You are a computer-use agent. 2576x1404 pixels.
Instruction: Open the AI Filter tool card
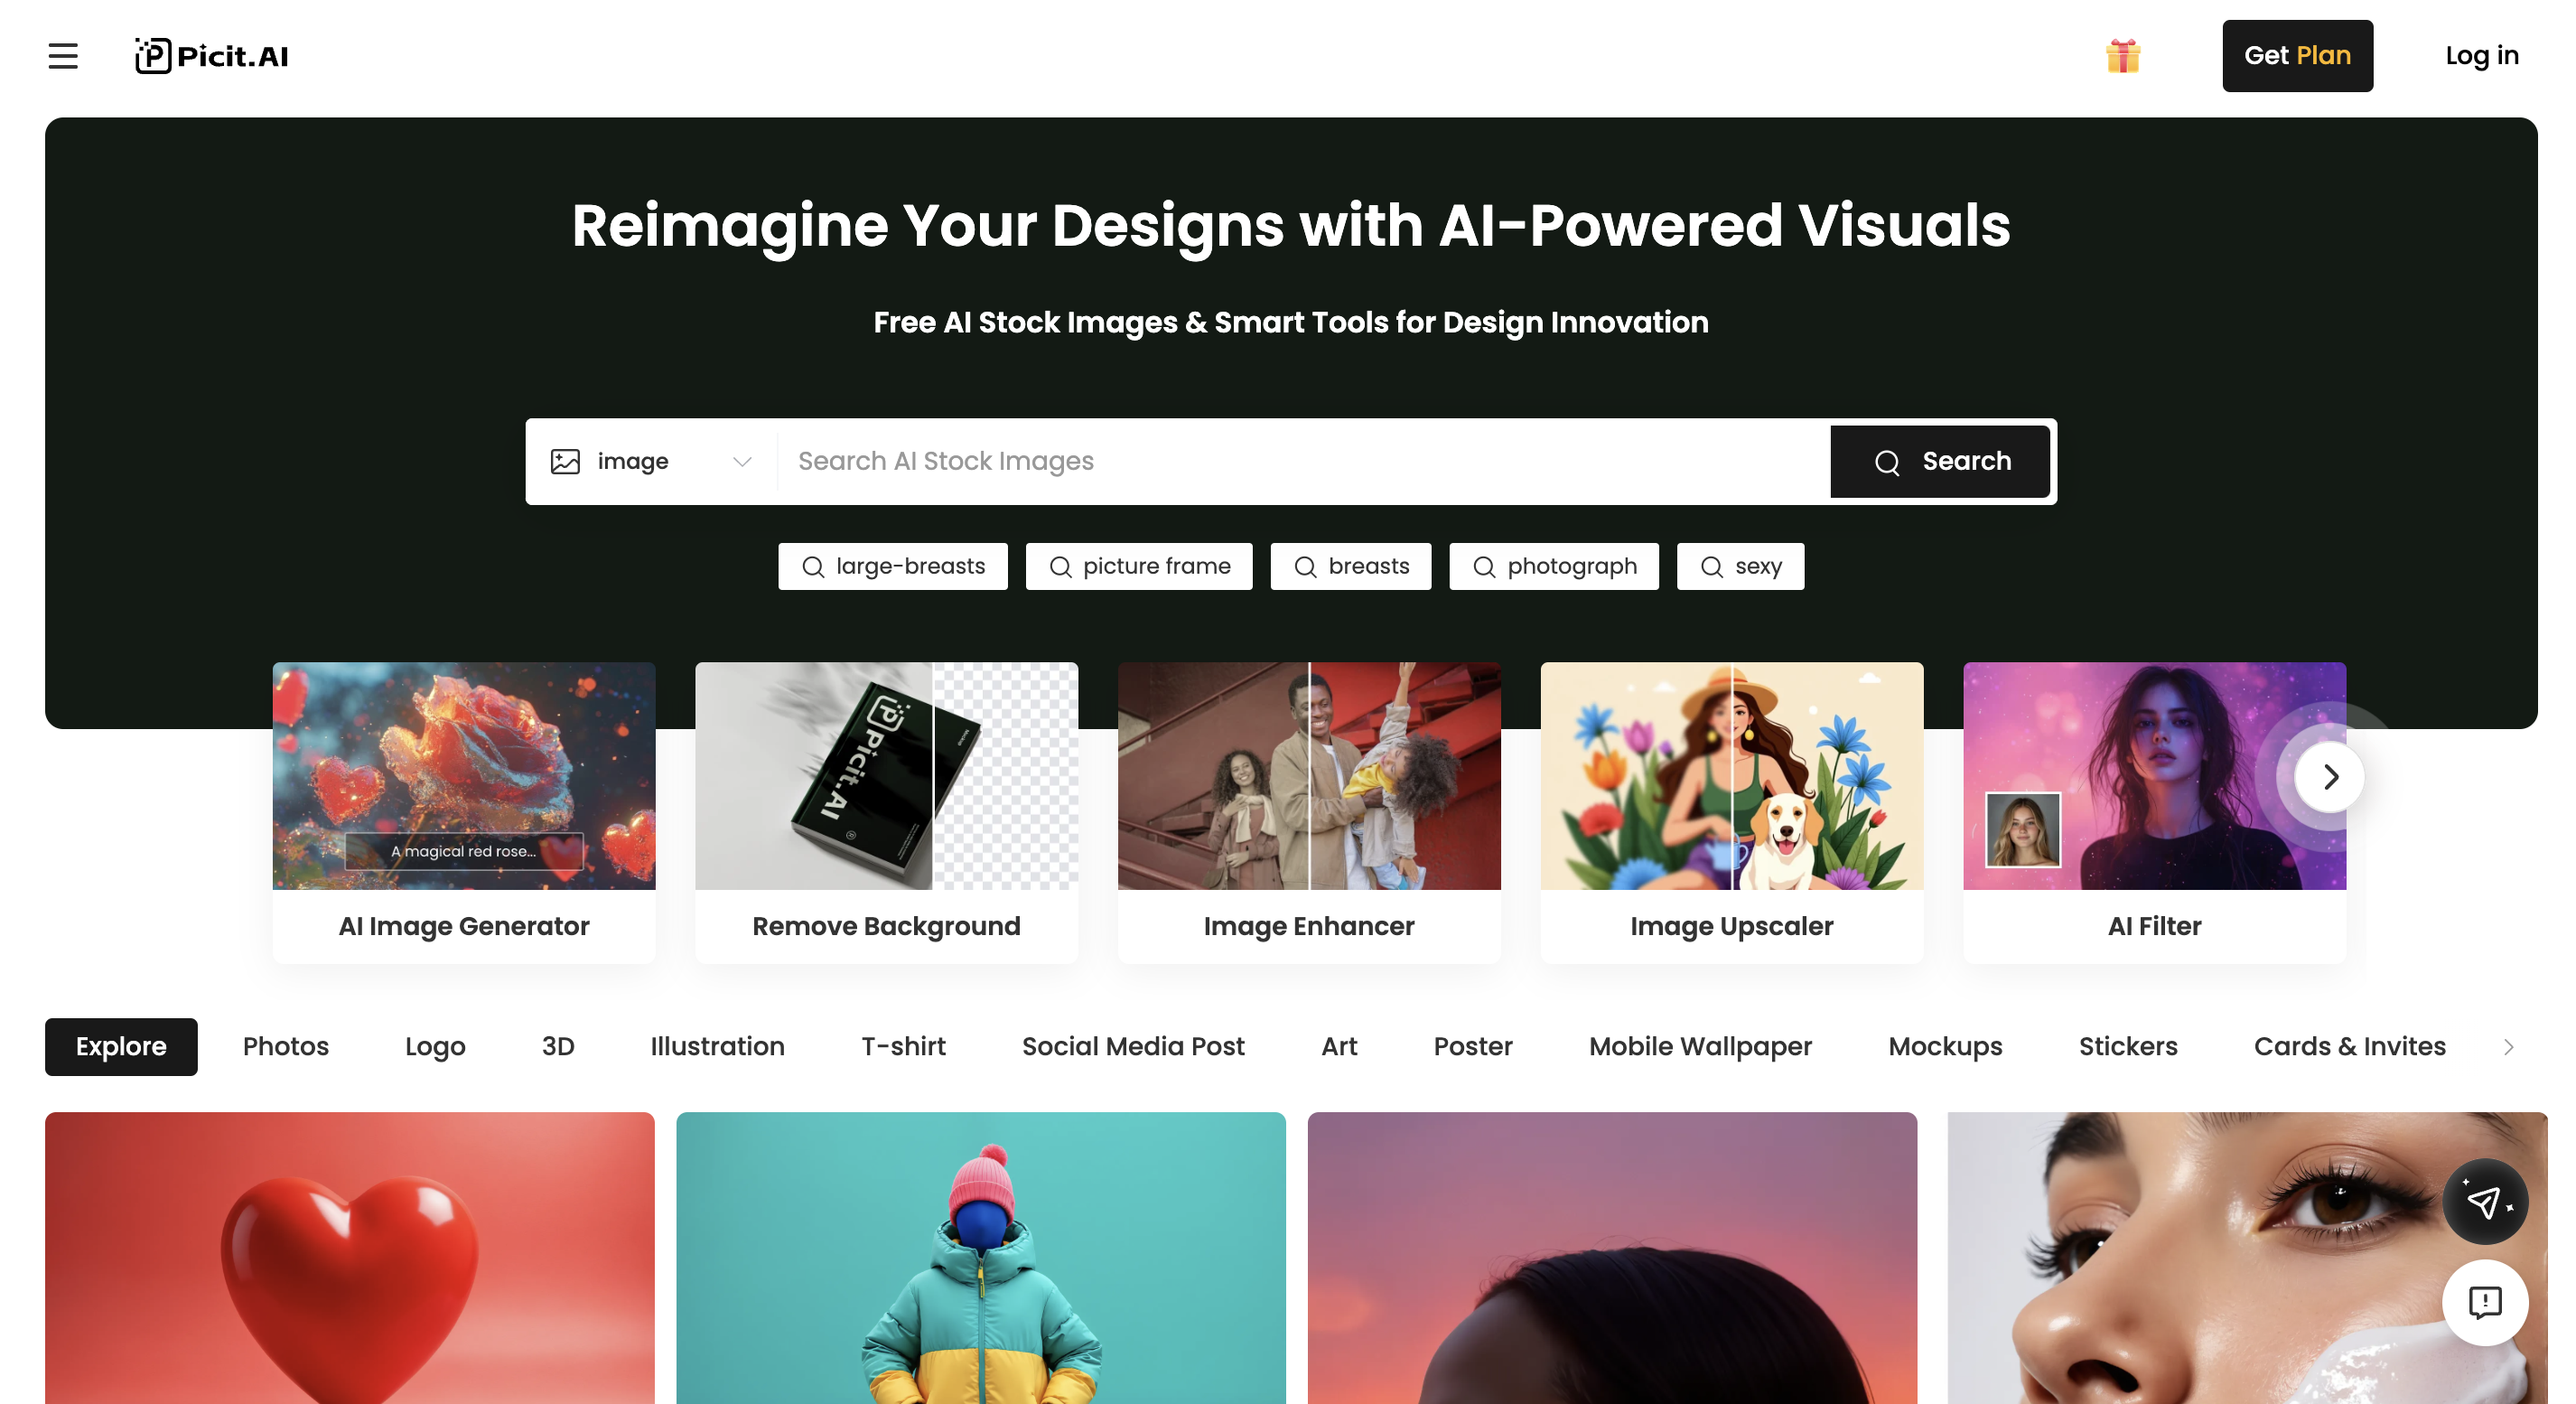(2154, 812)
